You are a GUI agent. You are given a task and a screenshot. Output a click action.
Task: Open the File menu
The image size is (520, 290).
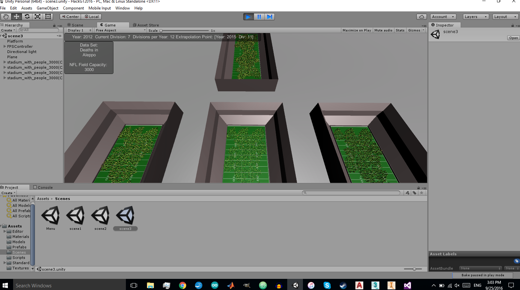tap(3, 8)
